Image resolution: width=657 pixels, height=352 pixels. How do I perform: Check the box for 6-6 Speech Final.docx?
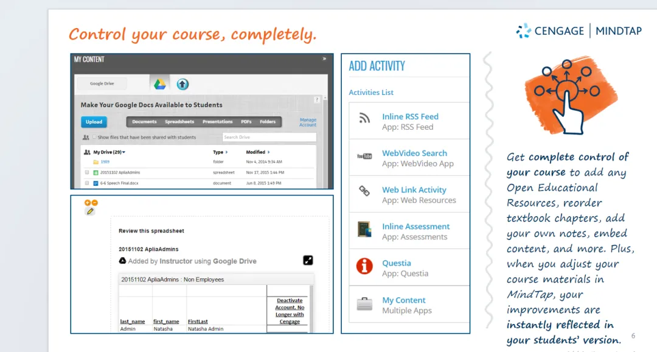87,183
